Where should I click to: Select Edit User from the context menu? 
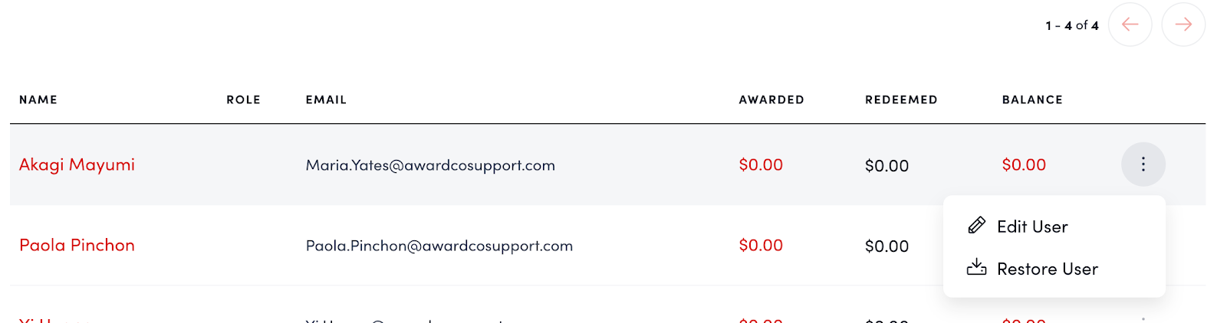pos(1032,227)
